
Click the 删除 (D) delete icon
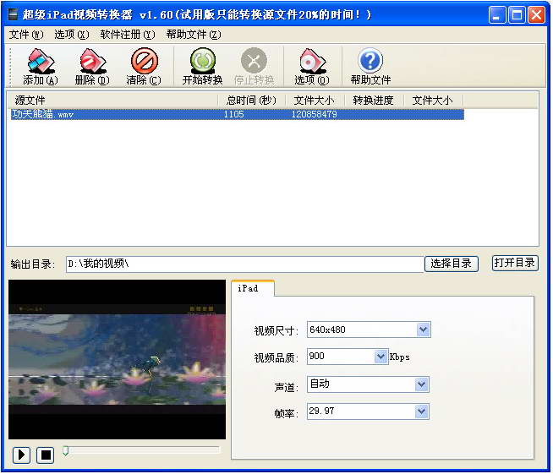point(92,67)
